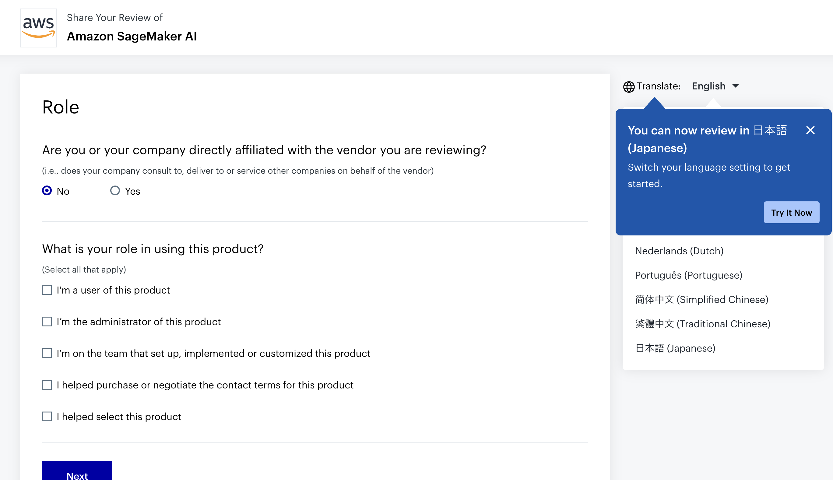Click the globe Translate icon
Image resolution: width=833 pixels, height=480 pixels.
(x=628, y=87)
